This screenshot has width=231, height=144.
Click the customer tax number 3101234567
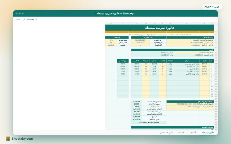(194, 55)
